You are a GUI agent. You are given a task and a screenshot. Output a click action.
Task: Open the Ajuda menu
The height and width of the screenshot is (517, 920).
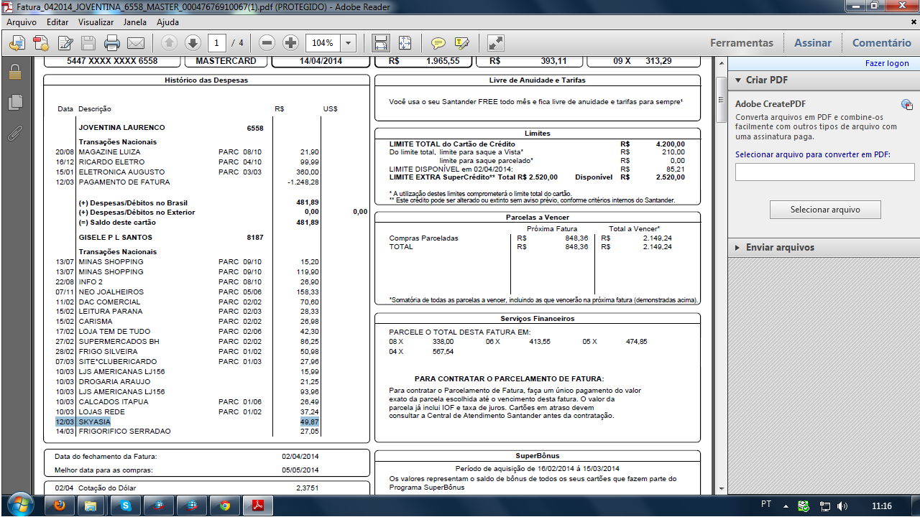tap(167, 22)
